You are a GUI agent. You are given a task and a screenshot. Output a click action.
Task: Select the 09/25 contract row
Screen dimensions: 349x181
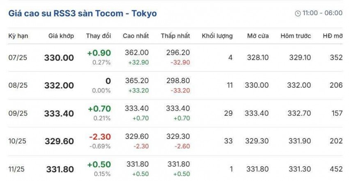17,113
